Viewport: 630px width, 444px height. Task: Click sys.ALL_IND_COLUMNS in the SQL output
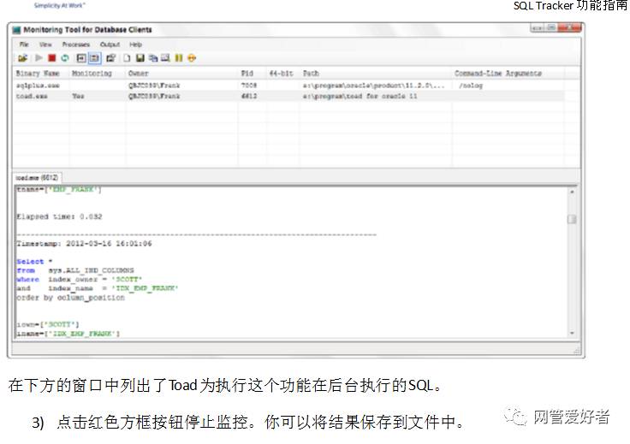(92, 270)
